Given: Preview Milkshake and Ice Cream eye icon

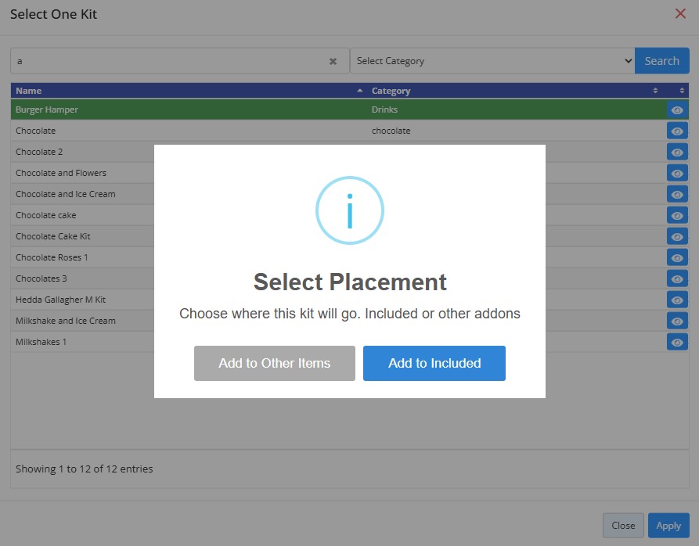Looking at the screenshot, I should point(677,321).
